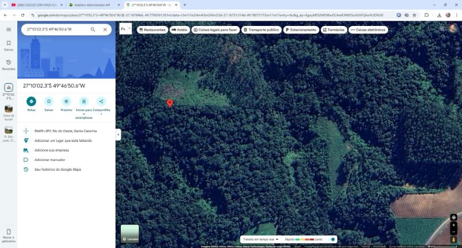Open Trânsito em tempo real dropdown

[x=261, y=239]
